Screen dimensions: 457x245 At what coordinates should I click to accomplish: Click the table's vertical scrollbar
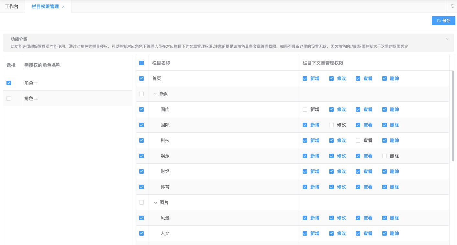coord(453,116)
